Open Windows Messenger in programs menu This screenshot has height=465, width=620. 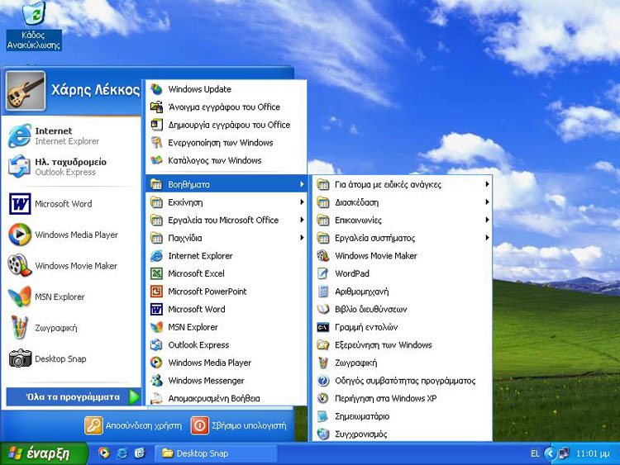pos(227,381)
